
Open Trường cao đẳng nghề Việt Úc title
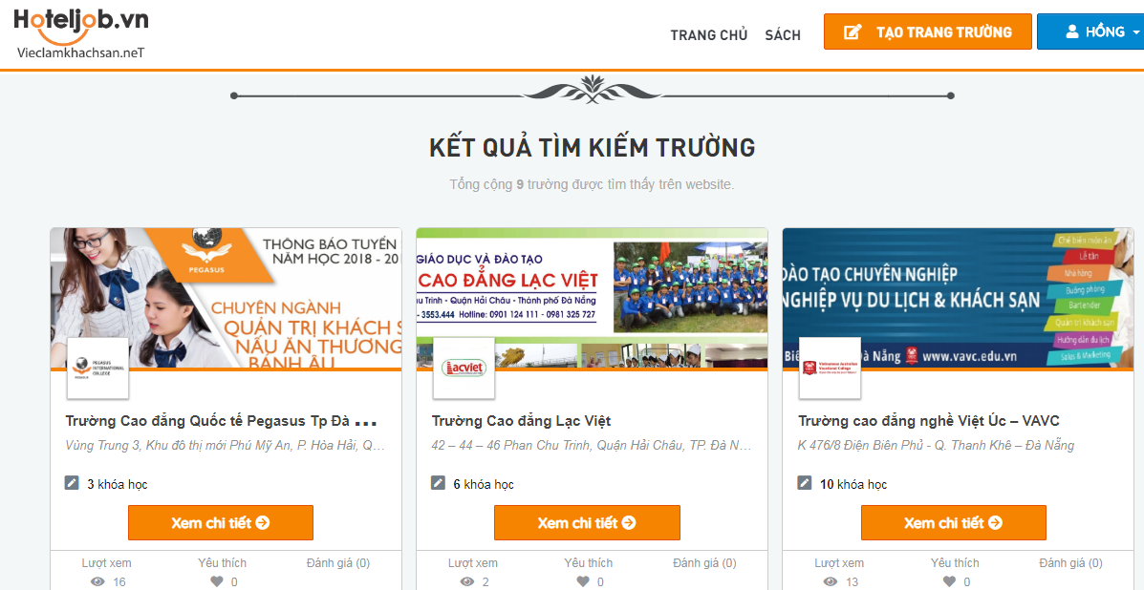pos(929,421)
